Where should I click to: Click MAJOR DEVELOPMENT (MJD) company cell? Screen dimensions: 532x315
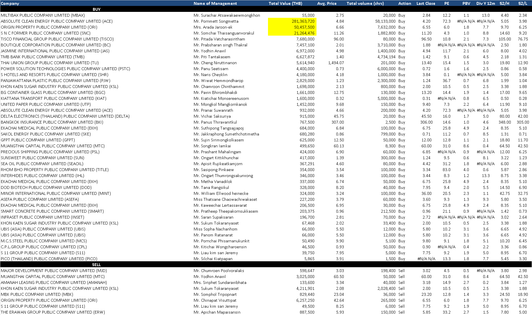tap(54, 271)
